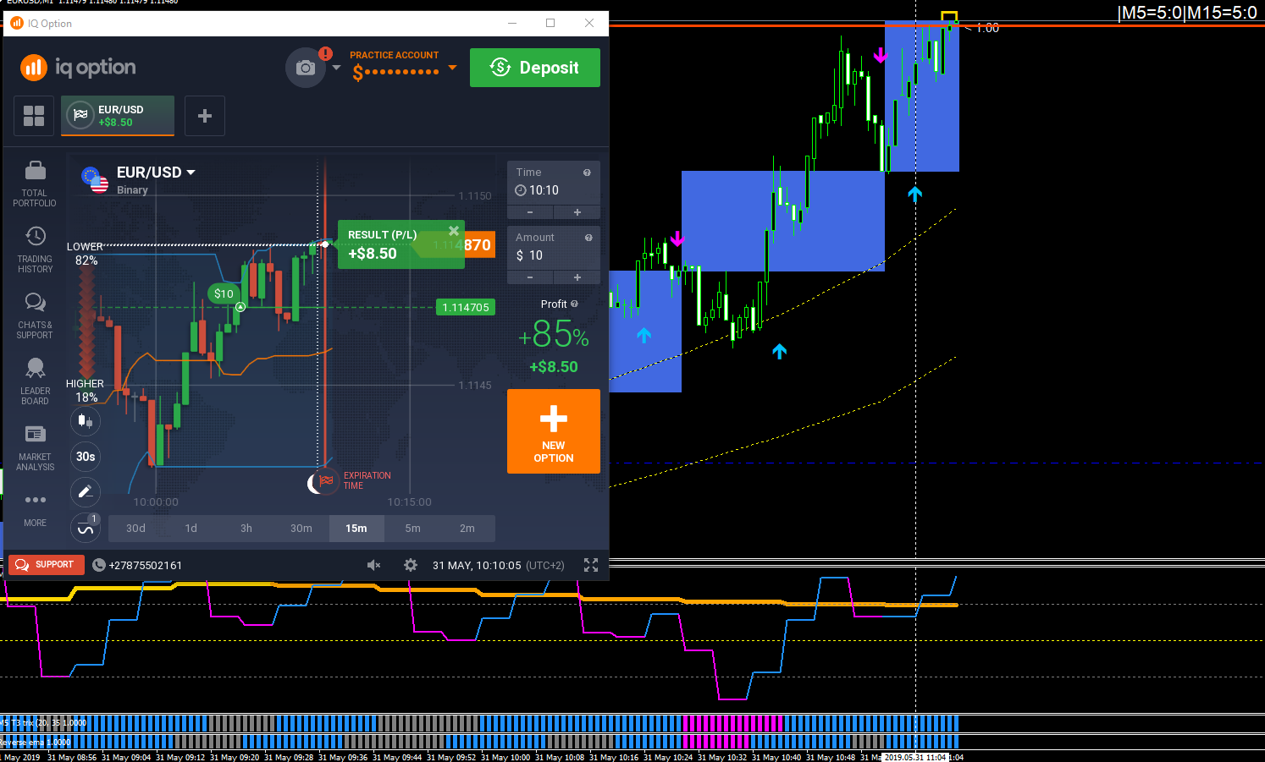
Task: Switch chart range to 3h
Action: pos(246,529)
